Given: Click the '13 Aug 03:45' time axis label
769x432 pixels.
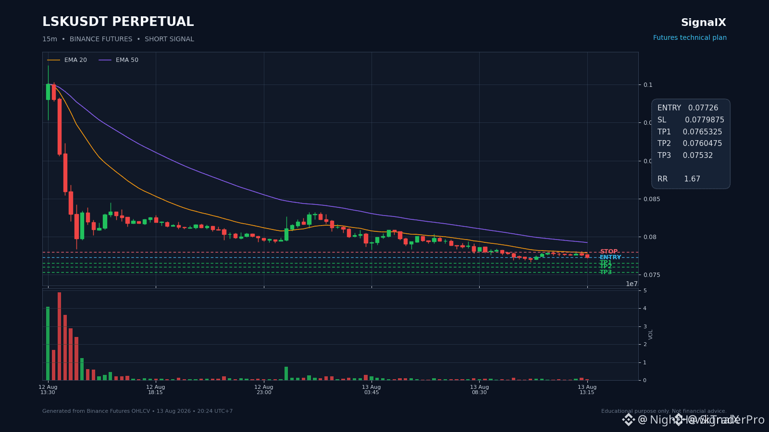Looking at the screenshot, I should (371, 390).
